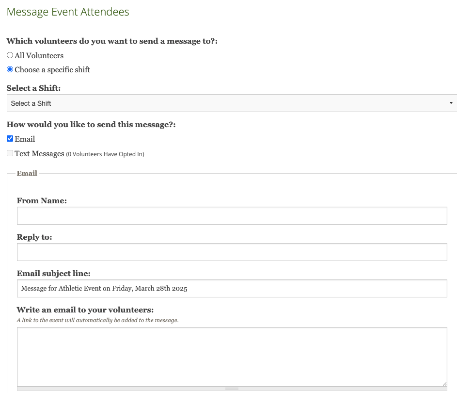The image size is (457, 393).
Task: Grab the message box corner resize handle
Action: pos(444,383)
